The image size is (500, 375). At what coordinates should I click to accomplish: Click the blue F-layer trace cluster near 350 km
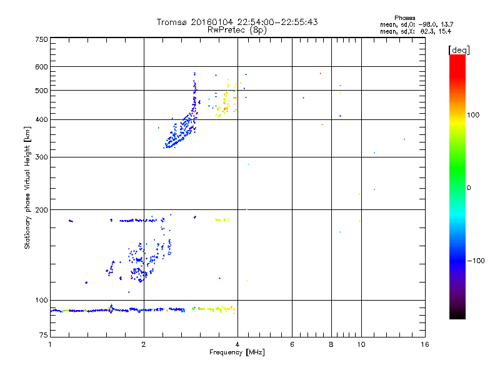[181, 134]
